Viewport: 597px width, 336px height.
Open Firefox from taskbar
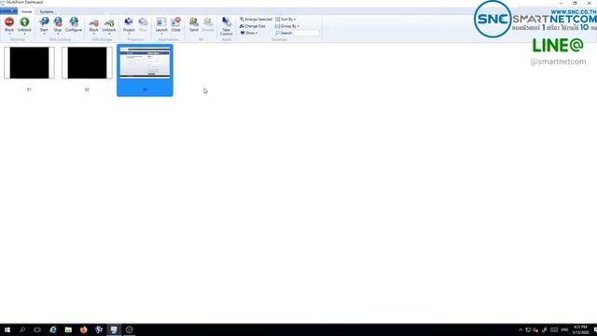coord(83,329)
